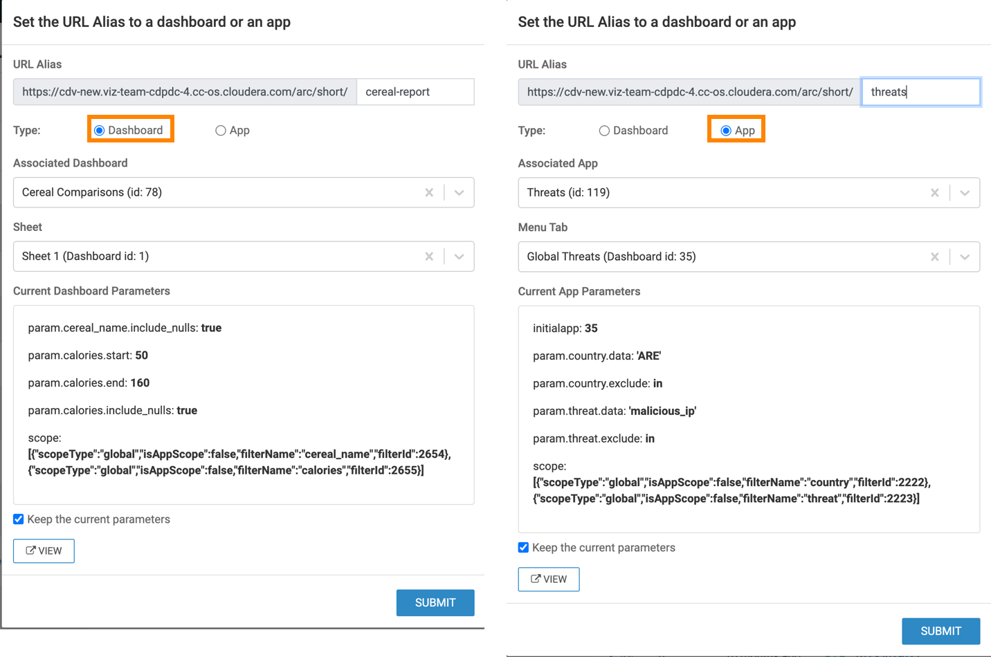
Task: Click VIEW button in dashboard alias dialog
Action: (x=44, y=551)
